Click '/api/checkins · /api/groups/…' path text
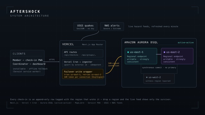The width and height of the screenshot is (205, 115). [x=80, y=55]
